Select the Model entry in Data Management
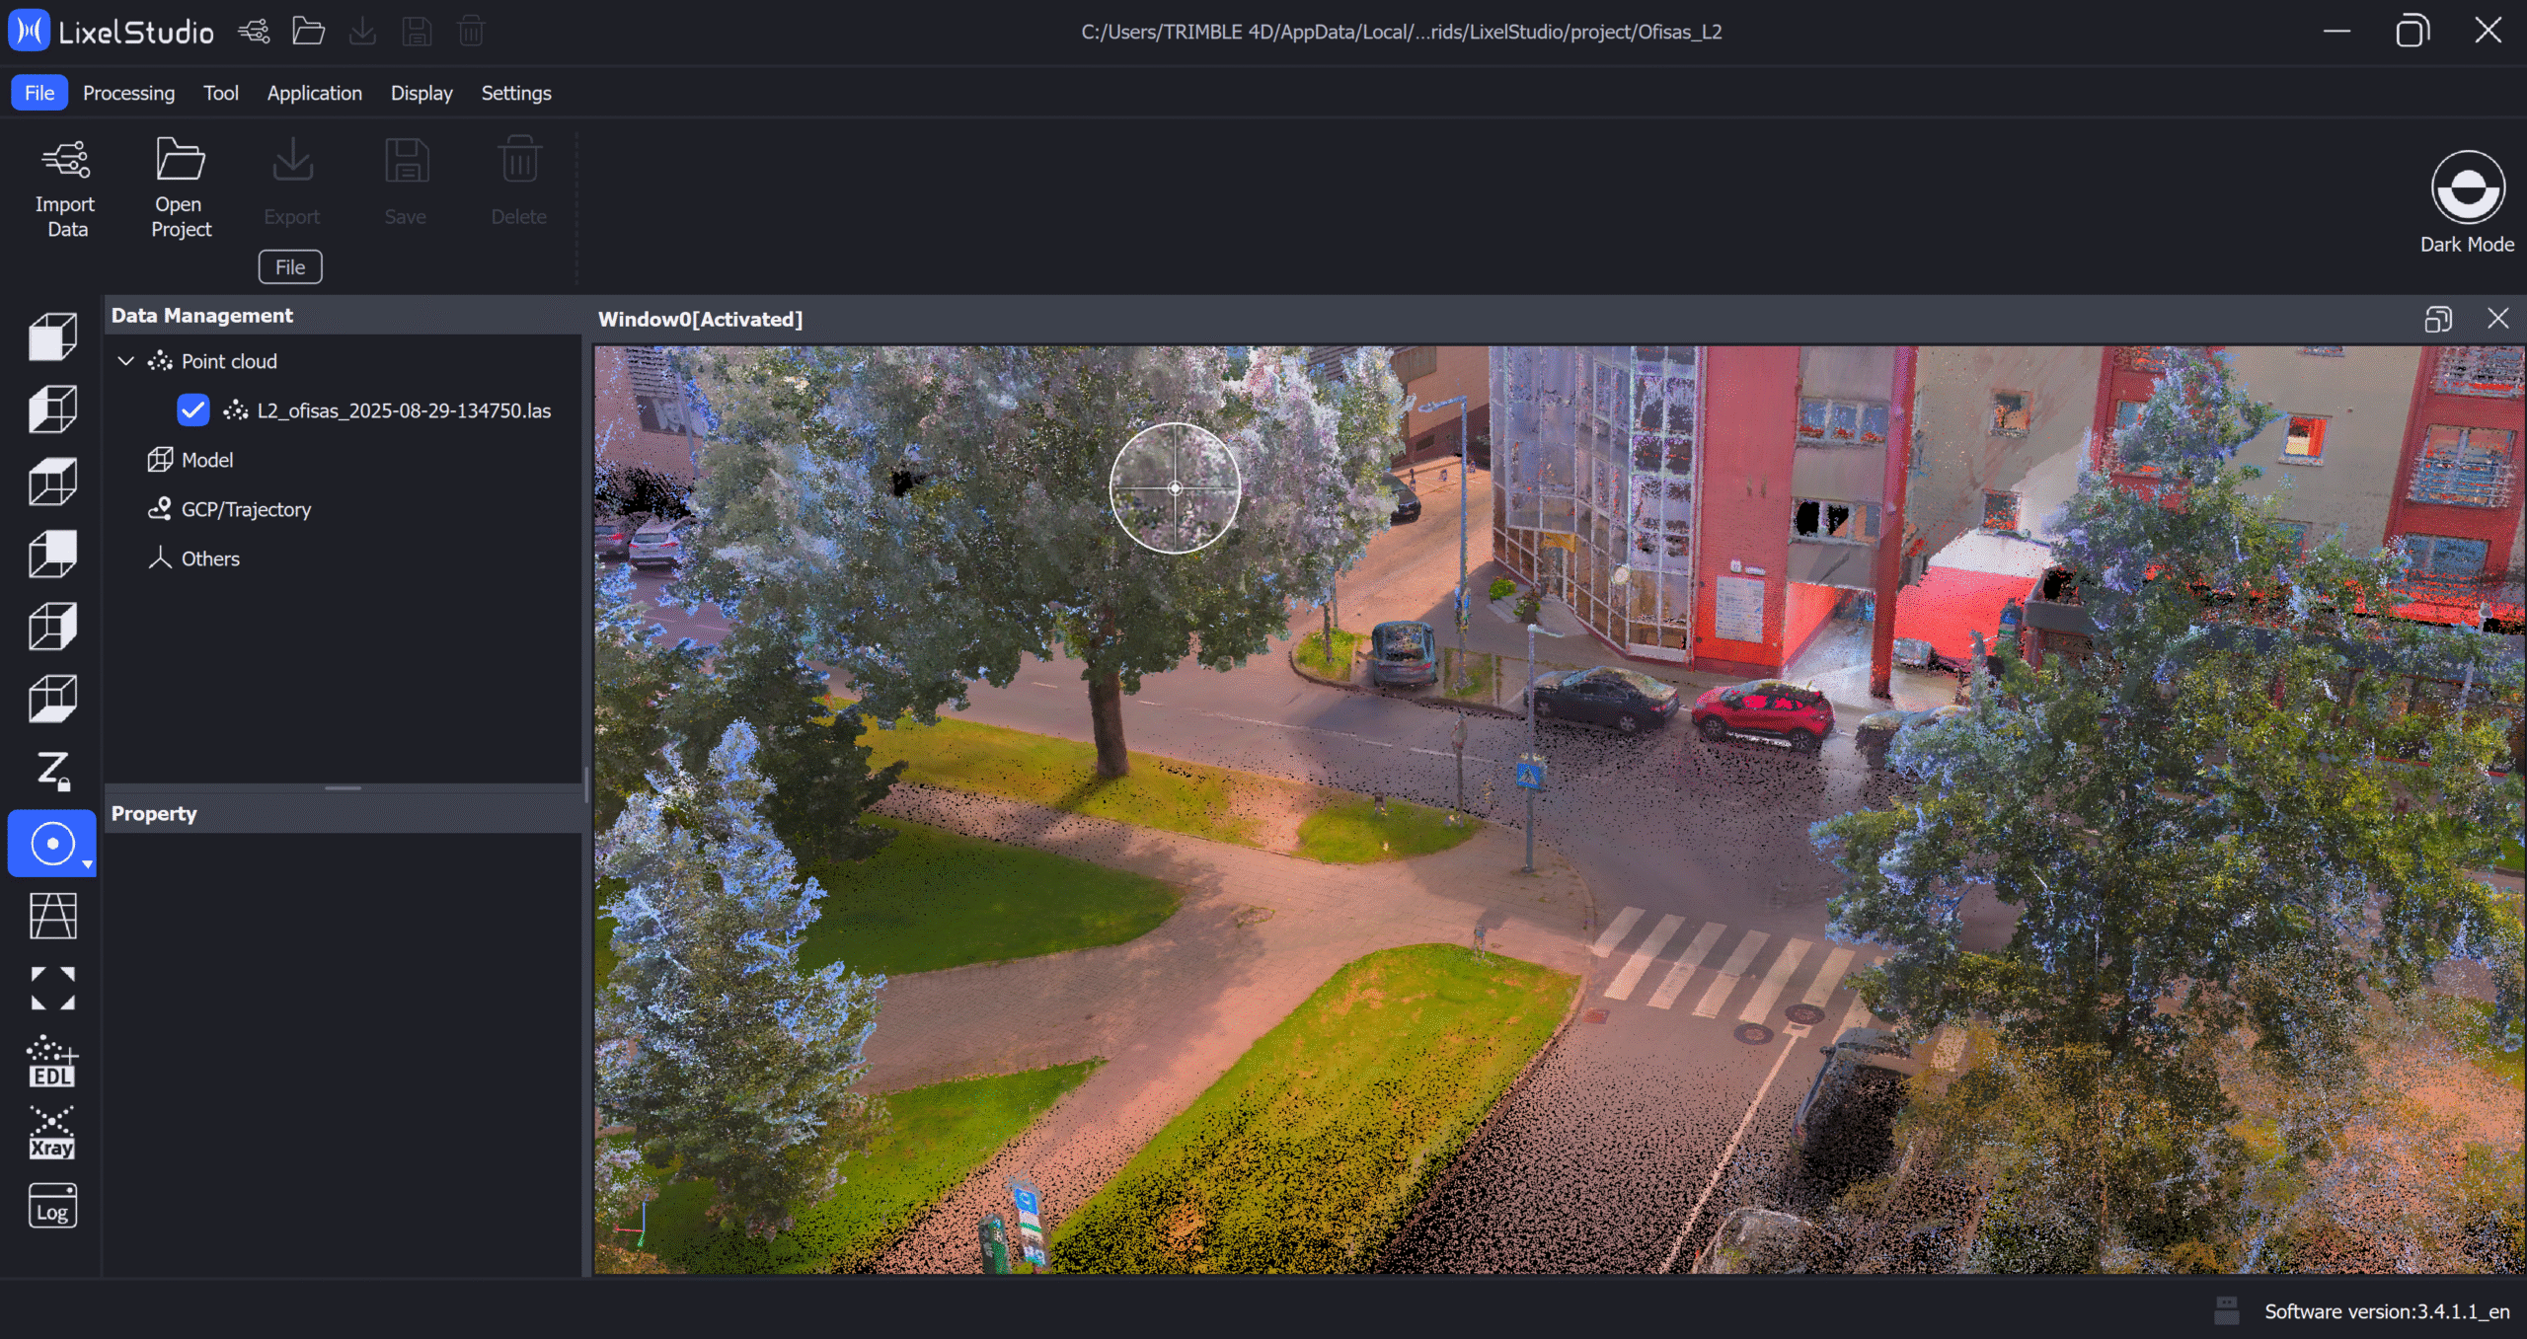This screenshot has height=1339, width=2527. [x=206, y=460]
